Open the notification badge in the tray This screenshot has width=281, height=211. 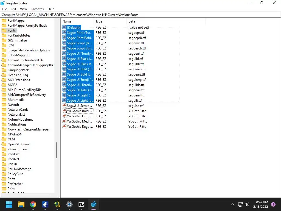tap(273, 204)
